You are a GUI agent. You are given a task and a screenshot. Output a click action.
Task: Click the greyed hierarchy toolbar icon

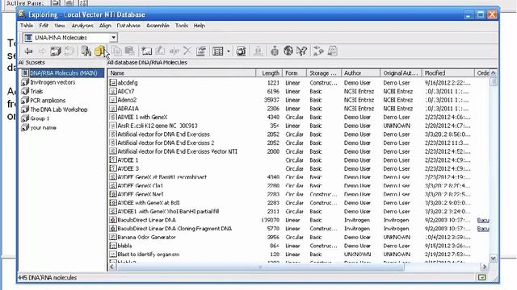coord(258,51)
